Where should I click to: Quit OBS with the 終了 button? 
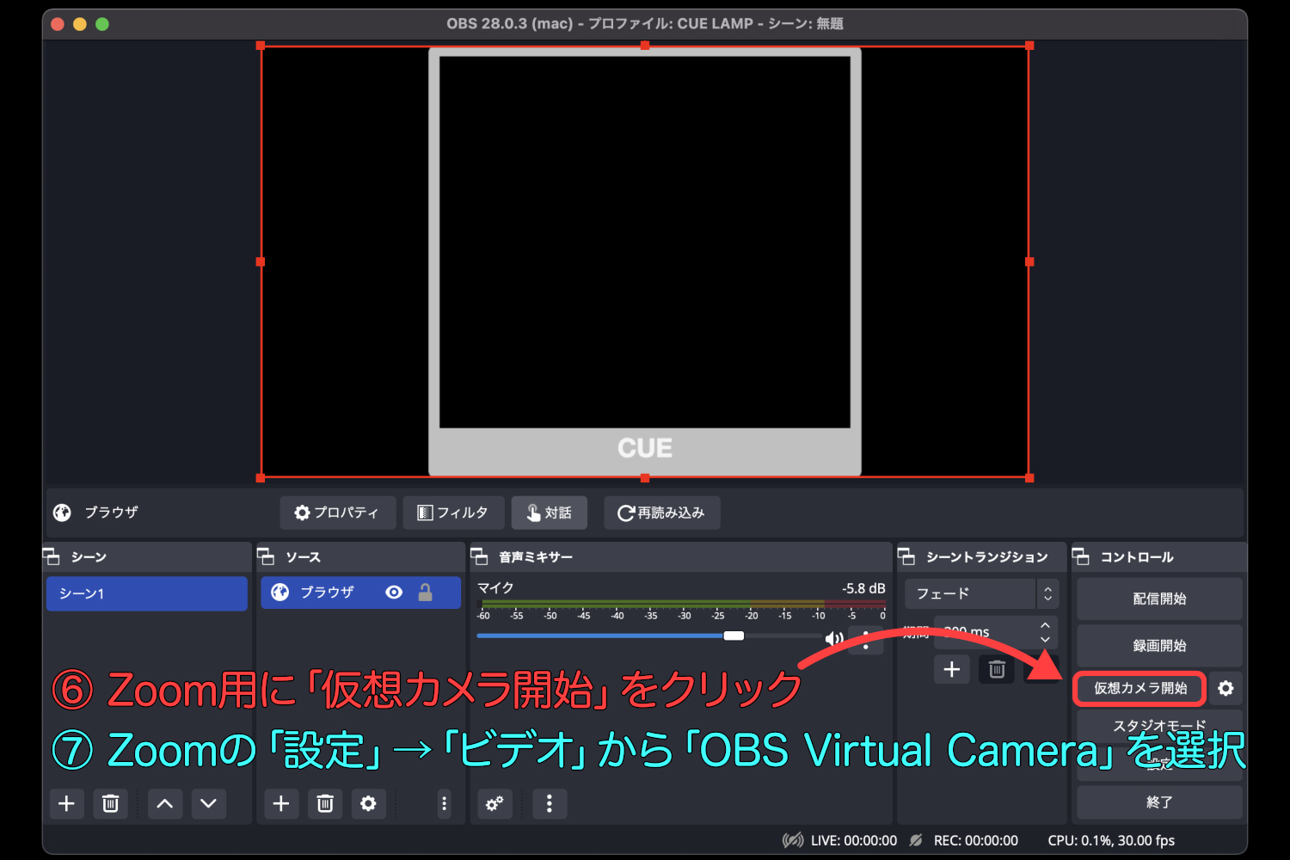(1159, 802)
